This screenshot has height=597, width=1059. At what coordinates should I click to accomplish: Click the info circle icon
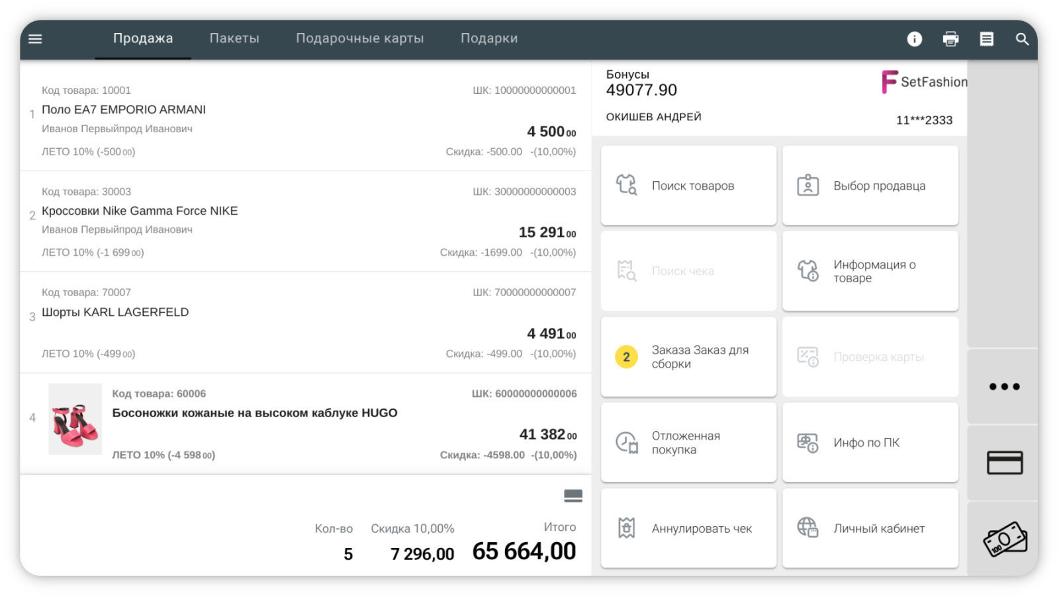click(x=914, y=39)
